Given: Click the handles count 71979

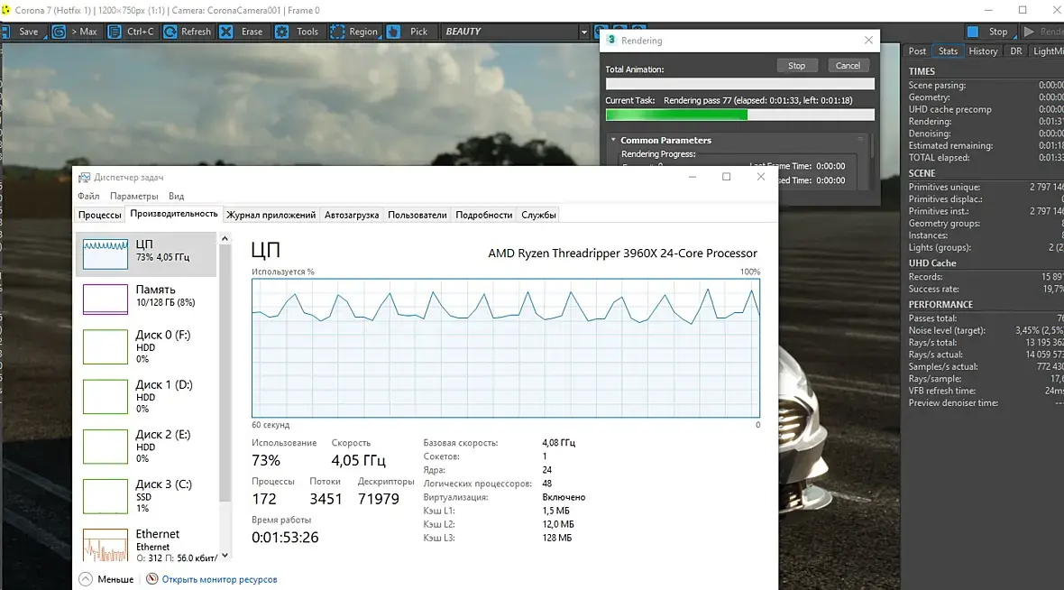Looking at the screenshot, I should (x=379, y=499).
